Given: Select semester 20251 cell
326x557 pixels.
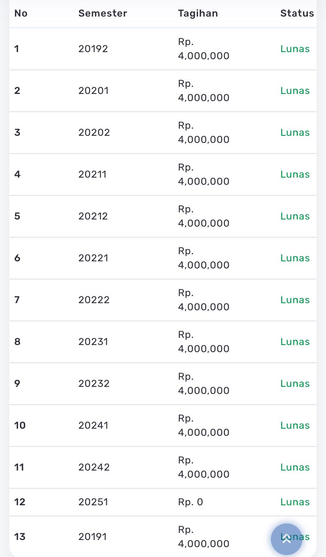Looking at the screenshot, I should (x=93, y=502).
